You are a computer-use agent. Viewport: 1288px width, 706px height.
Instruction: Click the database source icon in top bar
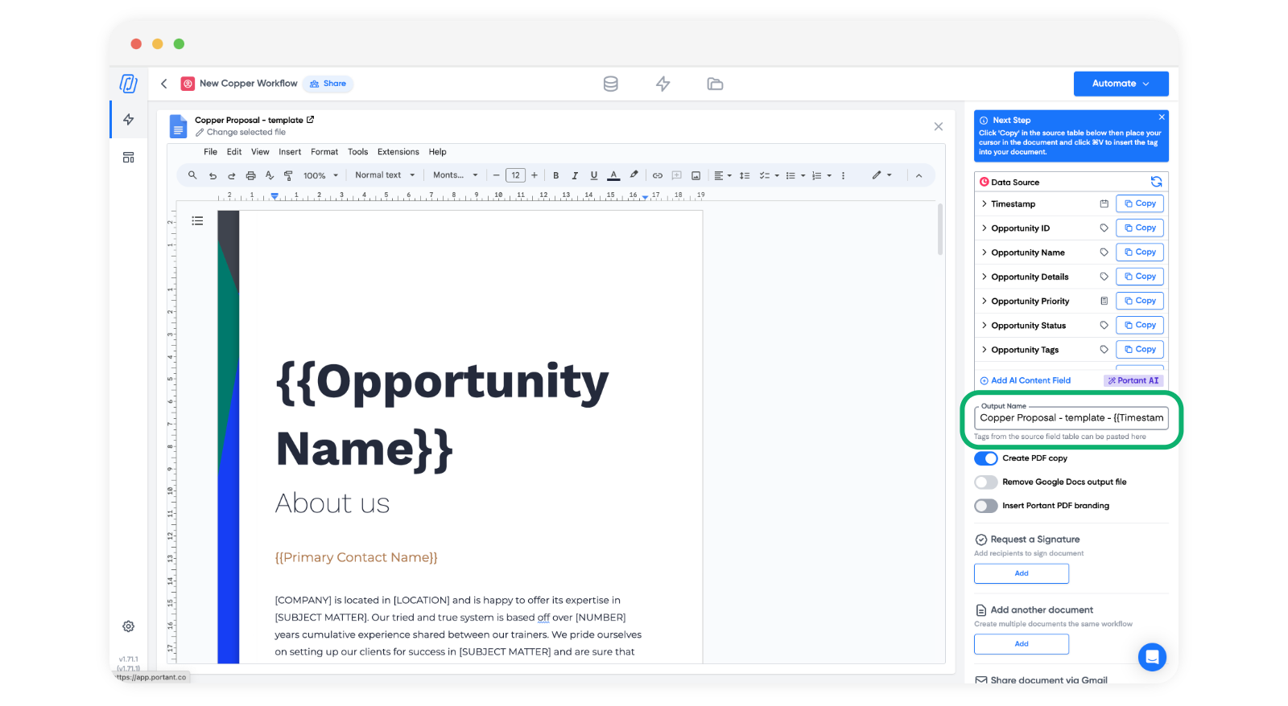[x=610, y=84]
